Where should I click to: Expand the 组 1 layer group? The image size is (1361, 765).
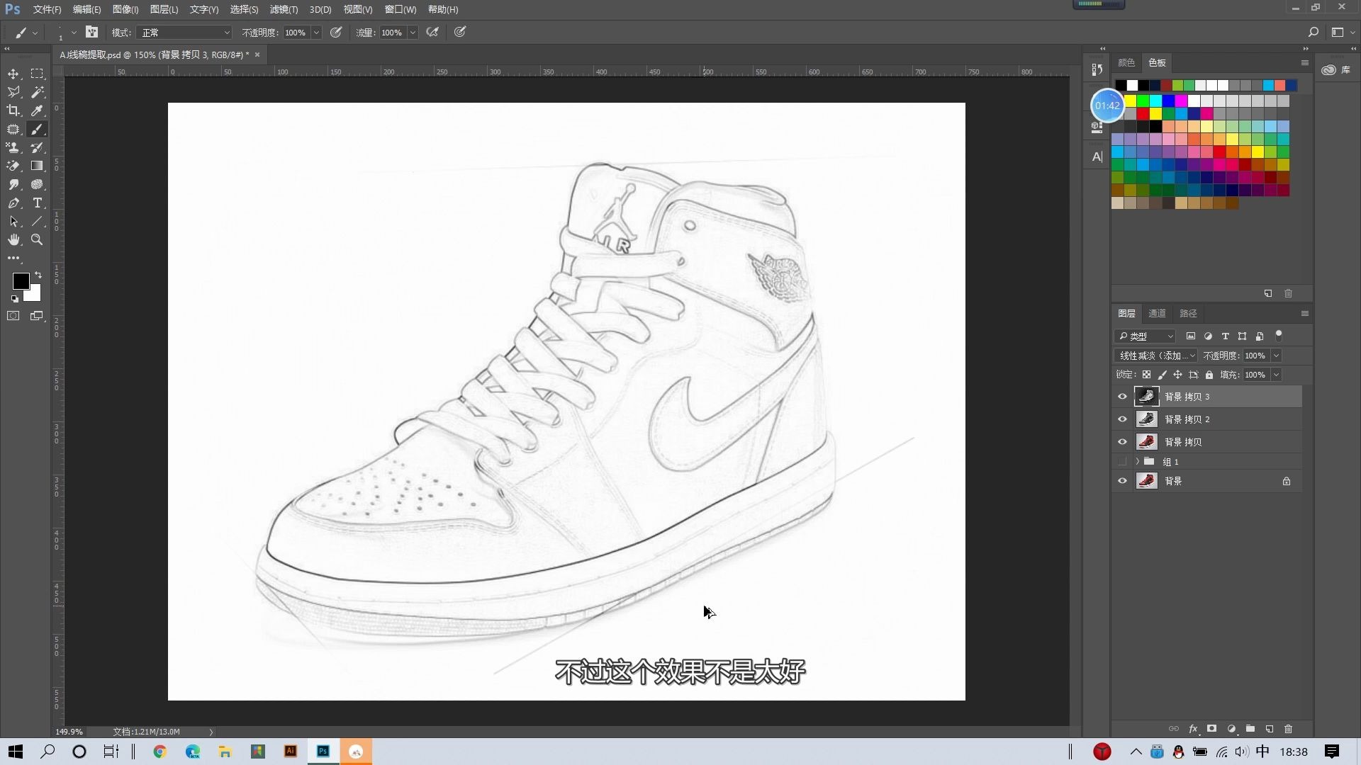pos(1138,462)
